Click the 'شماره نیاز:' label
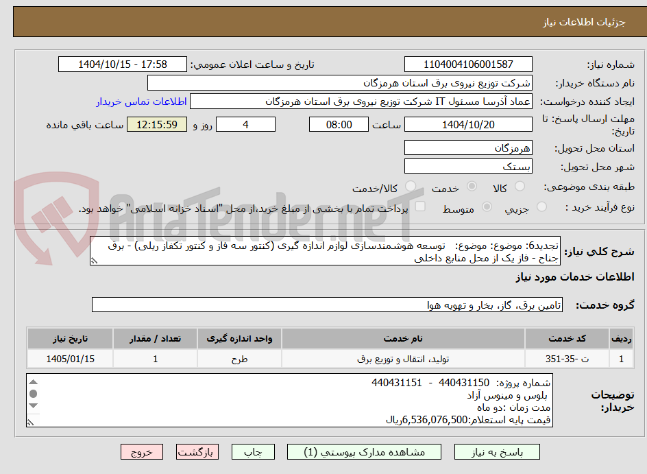This screenshot has height=474, width=647. pos(611,65)
